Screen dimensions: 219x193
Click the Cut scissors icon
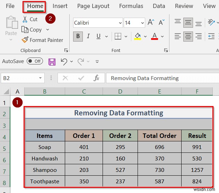25,19
